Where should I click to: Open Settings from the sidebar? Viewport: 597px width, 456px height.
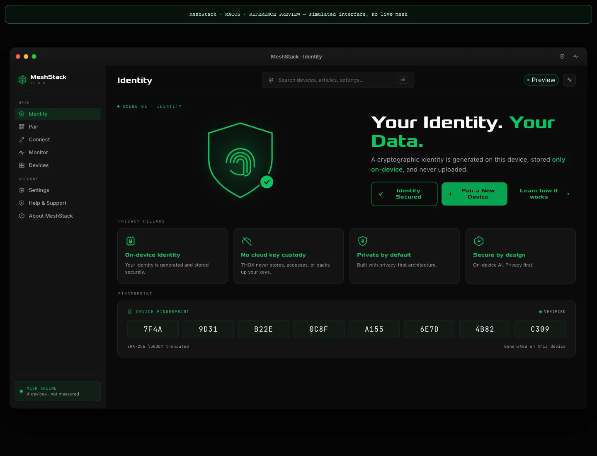pyautogui.click(x=58, y=190)
